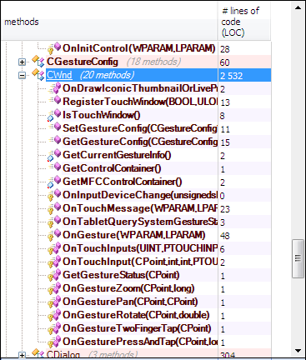The height and width of the screenshot is (360, 306).
Task: Click the GetGestureStatus method icon
Action: pos(54,275)
